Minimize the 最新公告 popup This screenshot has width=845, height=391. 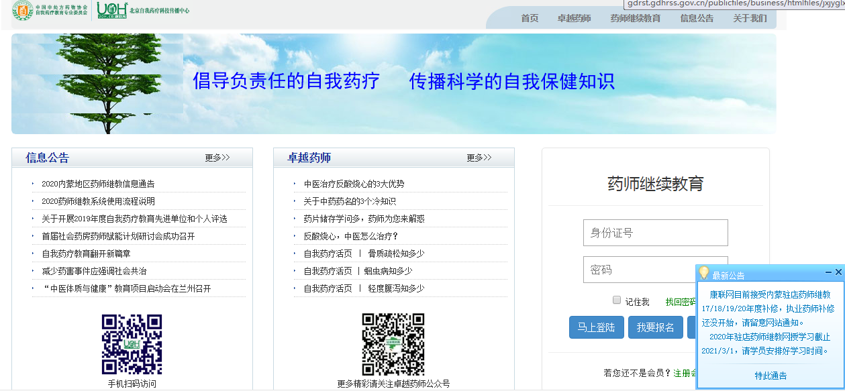point(828,272)
